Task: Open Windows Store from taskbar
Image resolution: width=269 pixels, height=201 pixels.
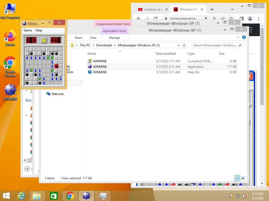Action: pos(54,196)
